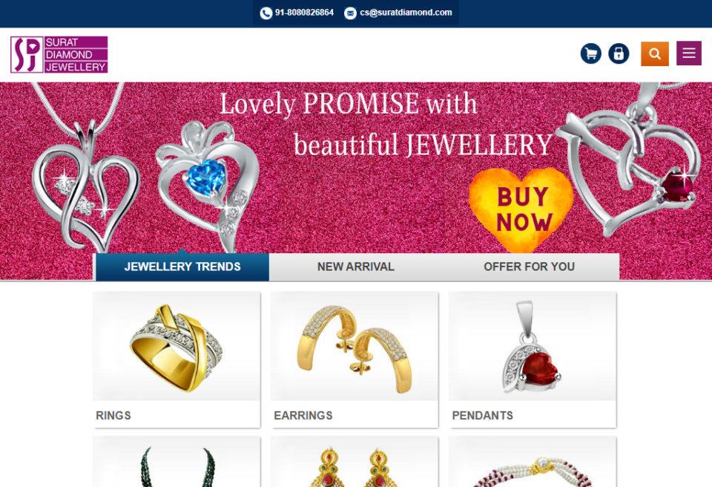The image size is (712, 487).
Task: Click the email envelope icon
Action: 350,13
